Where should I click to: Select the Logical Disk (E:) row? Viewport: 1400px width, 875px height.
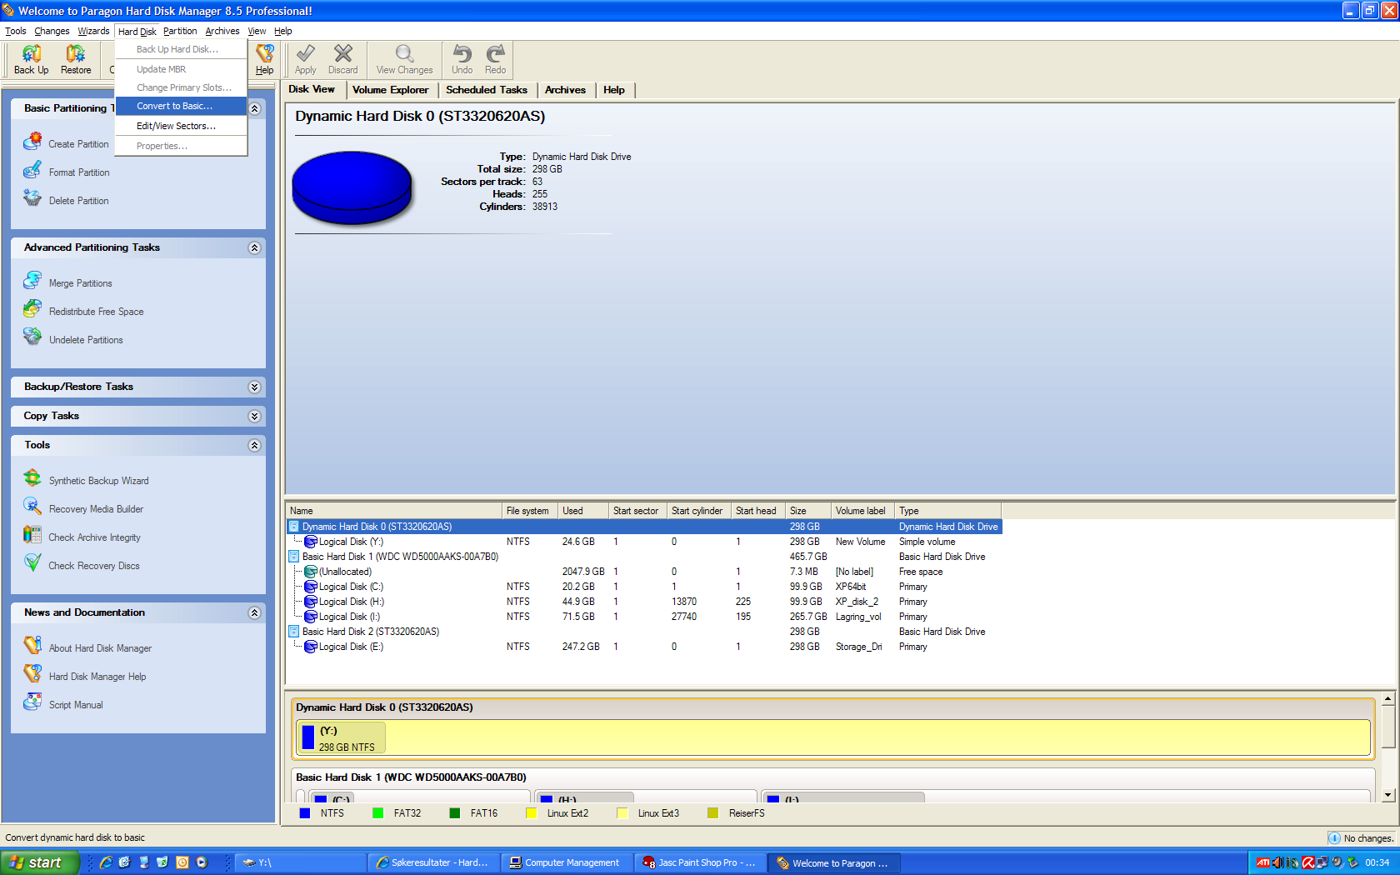[644, 647]
